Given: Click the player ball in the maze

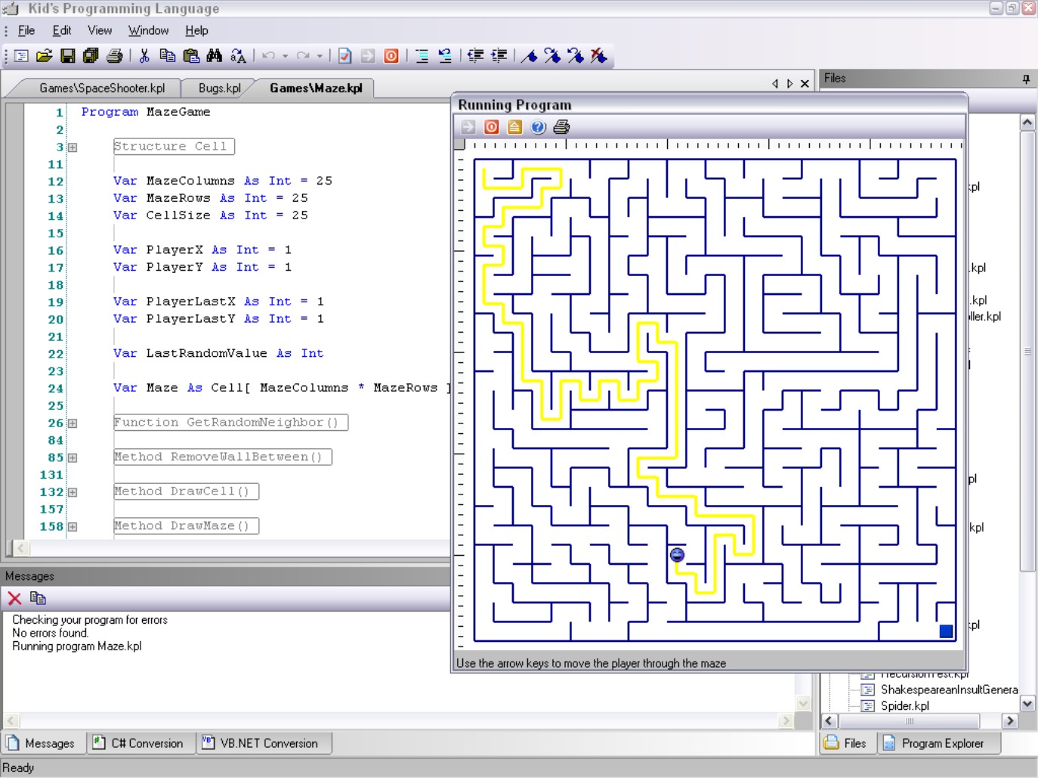Looking at the screenshot, I should tap(677, 555).
